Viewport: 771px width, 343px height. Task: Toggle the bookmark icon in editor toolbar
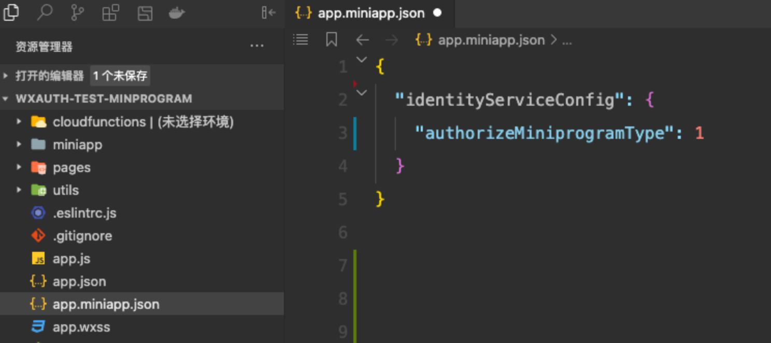click(331, 39)
